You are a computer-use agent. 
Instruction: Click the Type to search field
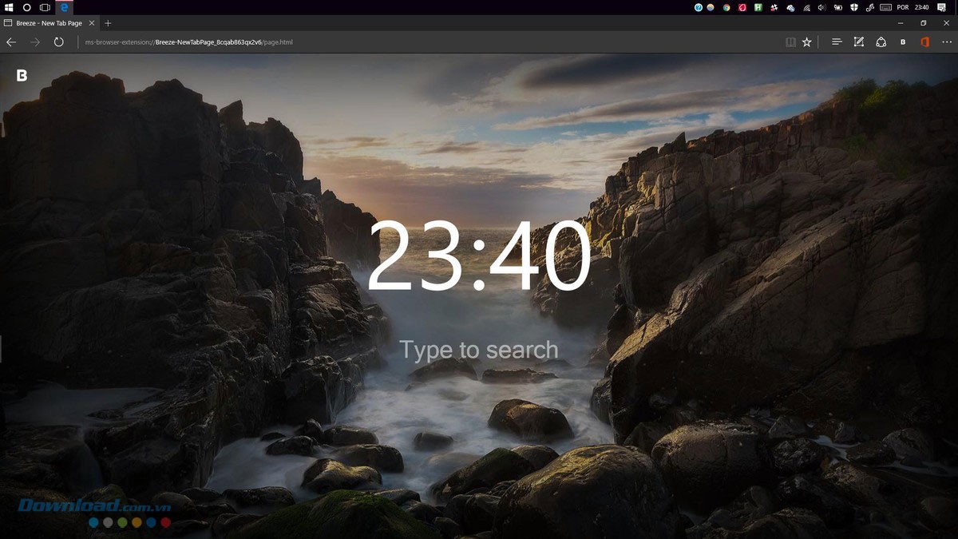tap(478, 350)
